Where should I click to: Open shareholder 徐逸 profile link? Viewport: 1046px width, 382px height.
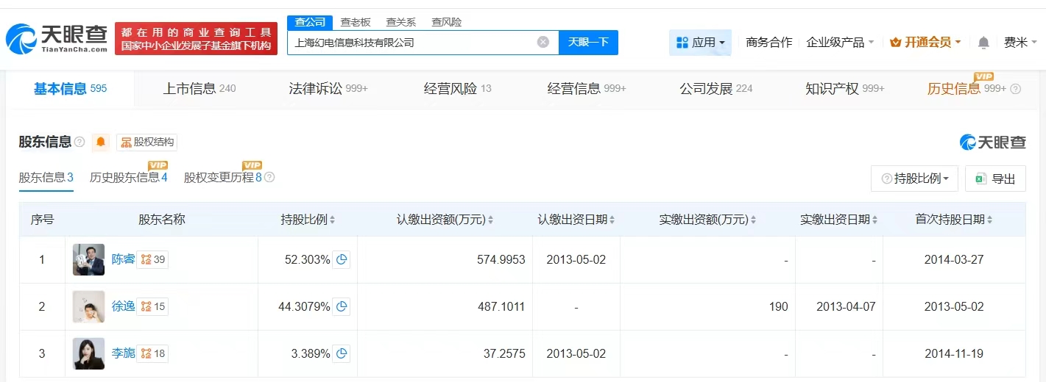(x=123, y=306)
